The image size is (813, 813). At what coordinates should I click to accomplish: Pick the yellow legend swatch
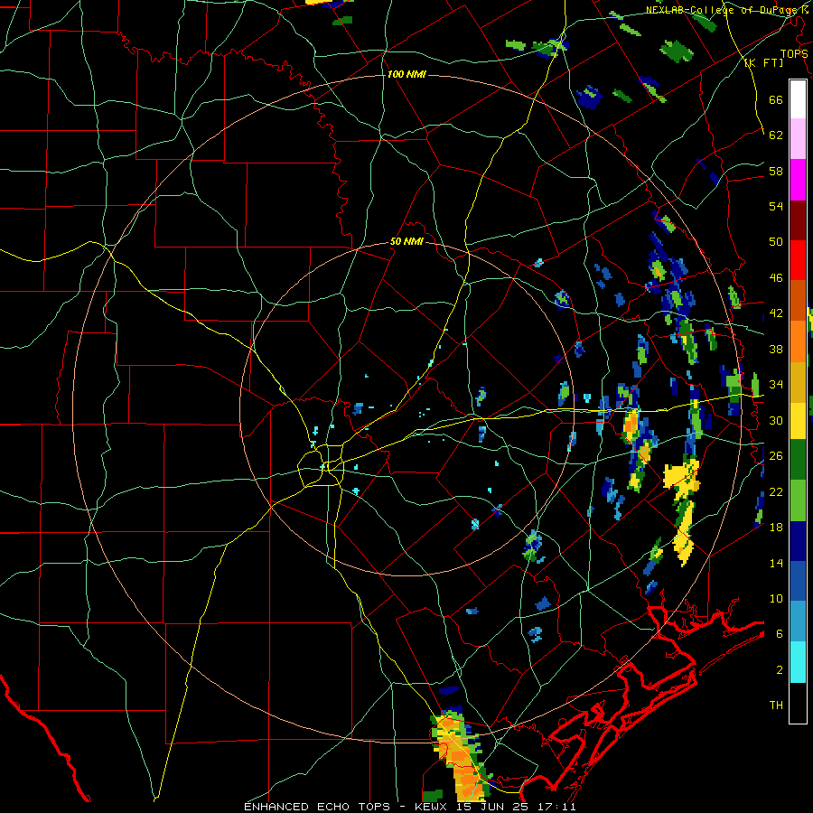click(798, 420)
